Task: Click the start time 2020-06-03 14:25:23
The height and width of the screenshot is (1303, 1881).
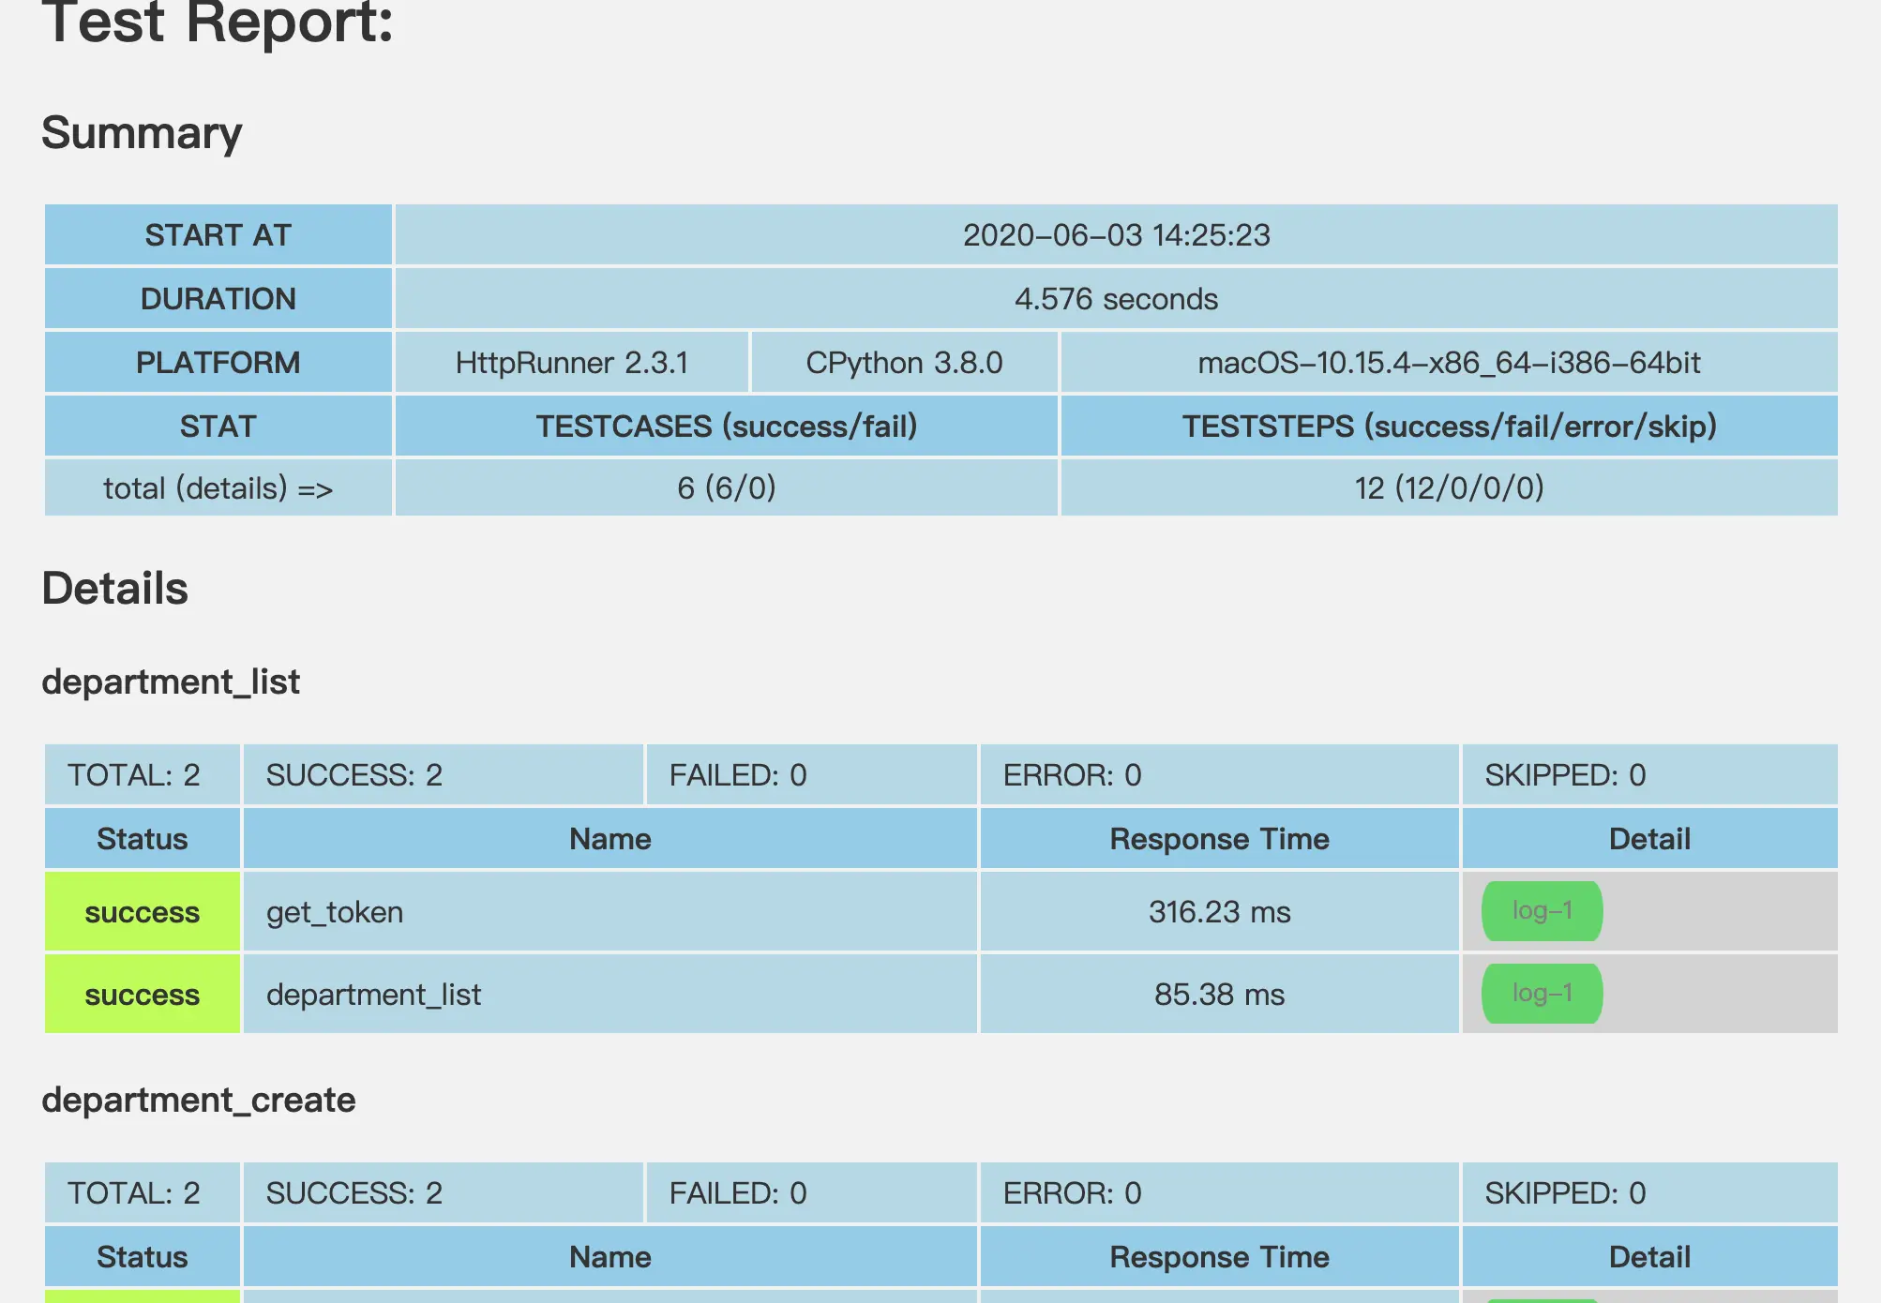Action: point(1116,235)
